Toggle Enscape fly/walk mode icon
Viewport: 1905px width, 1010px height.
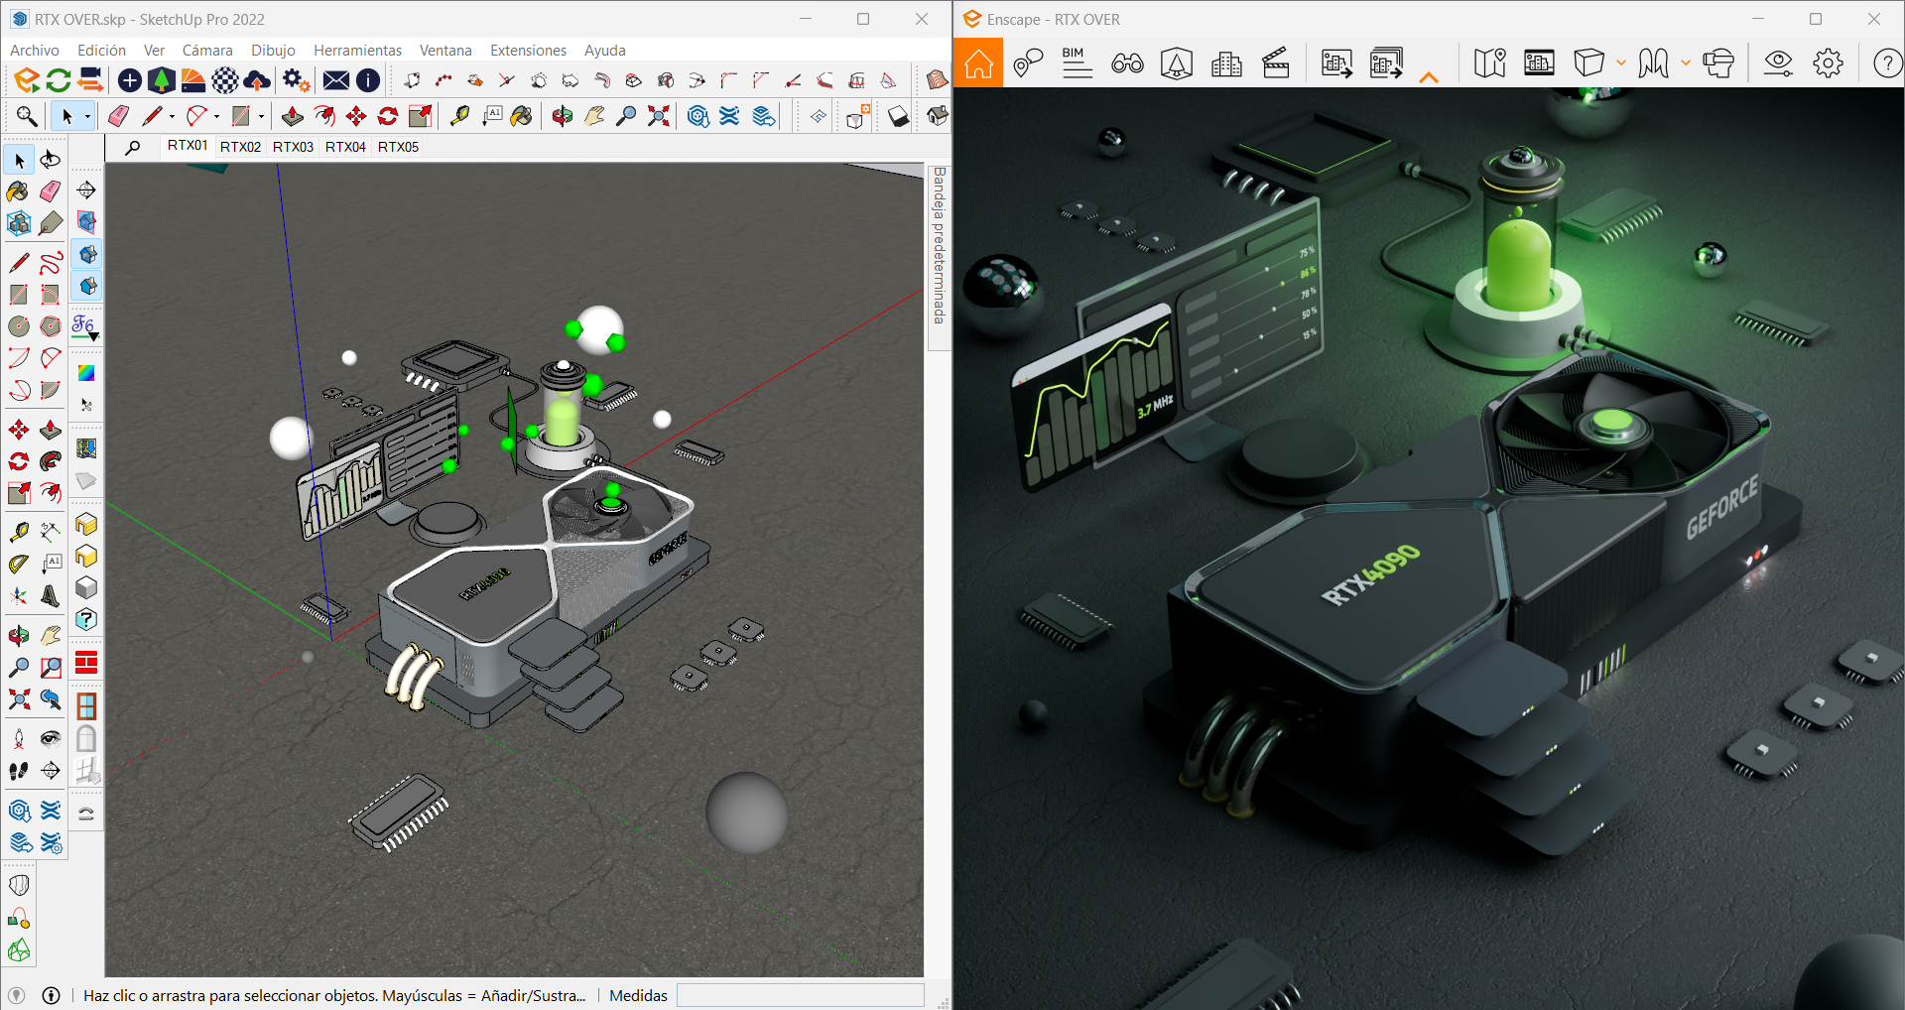(1653, 63)
